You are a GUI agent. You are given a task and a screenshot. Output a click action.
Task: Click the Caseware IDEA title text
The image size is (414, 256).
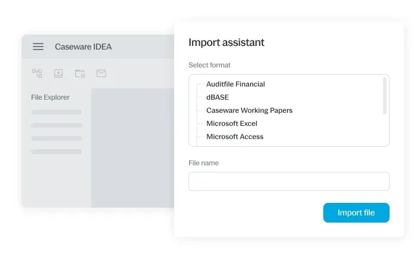click(83, 47)
